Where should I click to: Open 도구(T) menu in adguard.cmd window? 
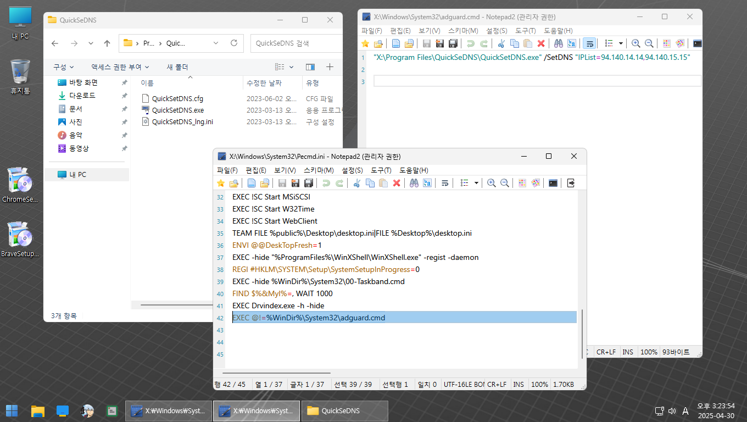pos(526,31)
